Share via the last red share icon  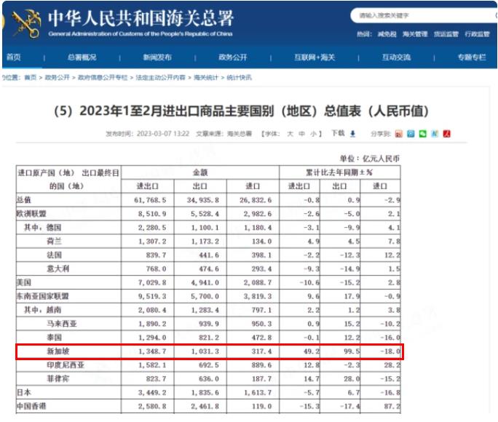tap(446, 134)
